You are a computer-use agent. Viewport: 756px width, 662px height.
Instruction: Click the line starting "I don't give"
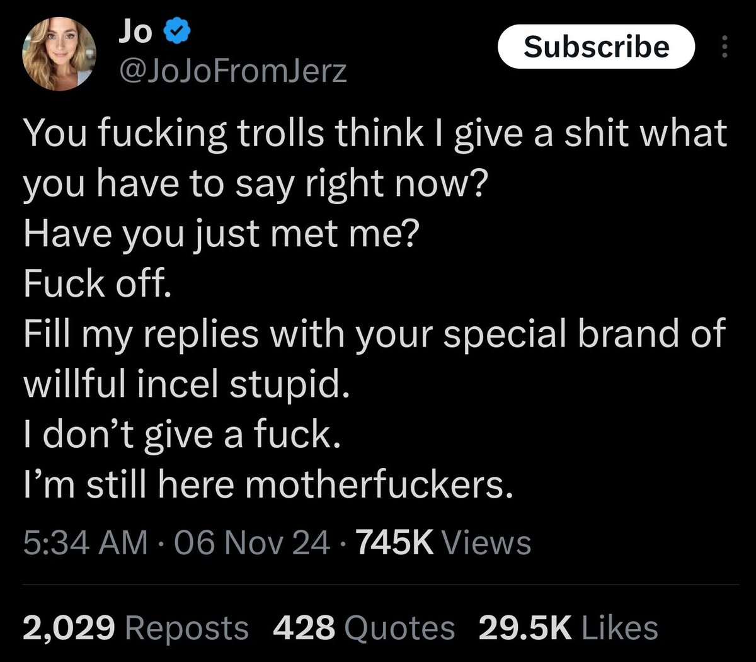(183, 435)
